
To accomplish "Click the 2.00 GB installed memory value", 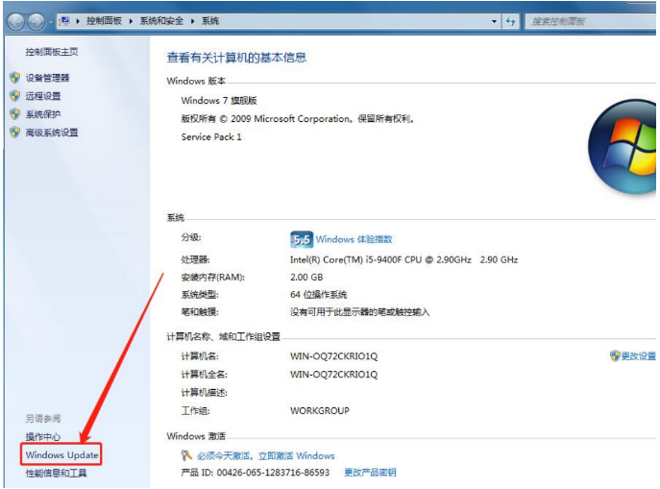I will click(x=306, y=277).
